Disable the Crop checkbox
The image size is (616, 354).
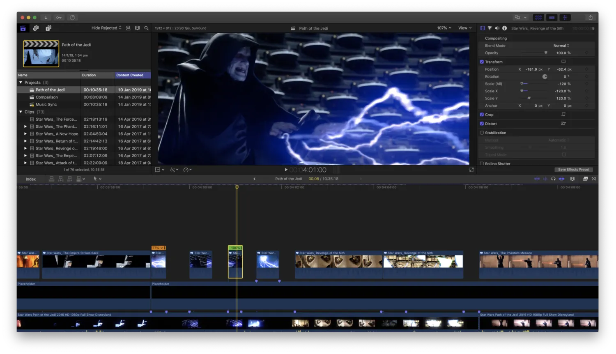pyautogui.click(x=482, y=115)
